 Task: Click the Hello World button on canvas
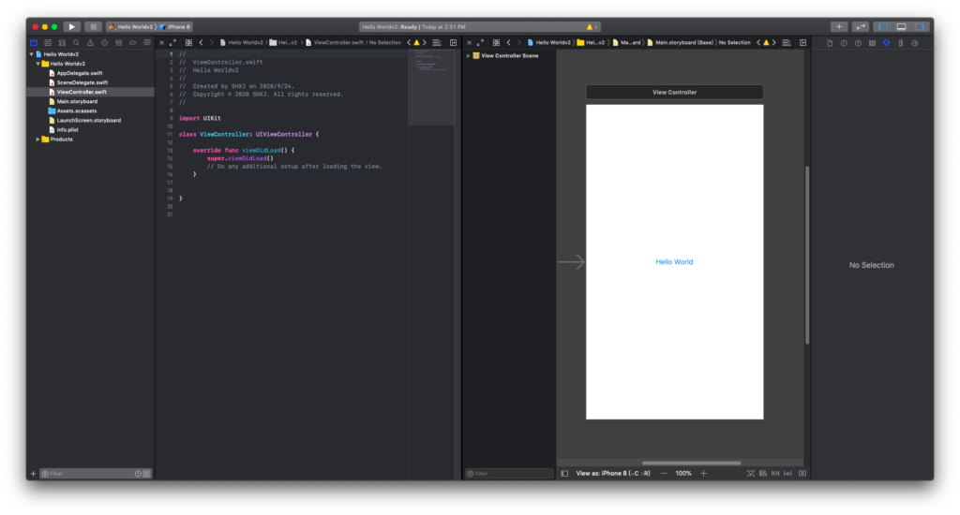tap(674, 262)
